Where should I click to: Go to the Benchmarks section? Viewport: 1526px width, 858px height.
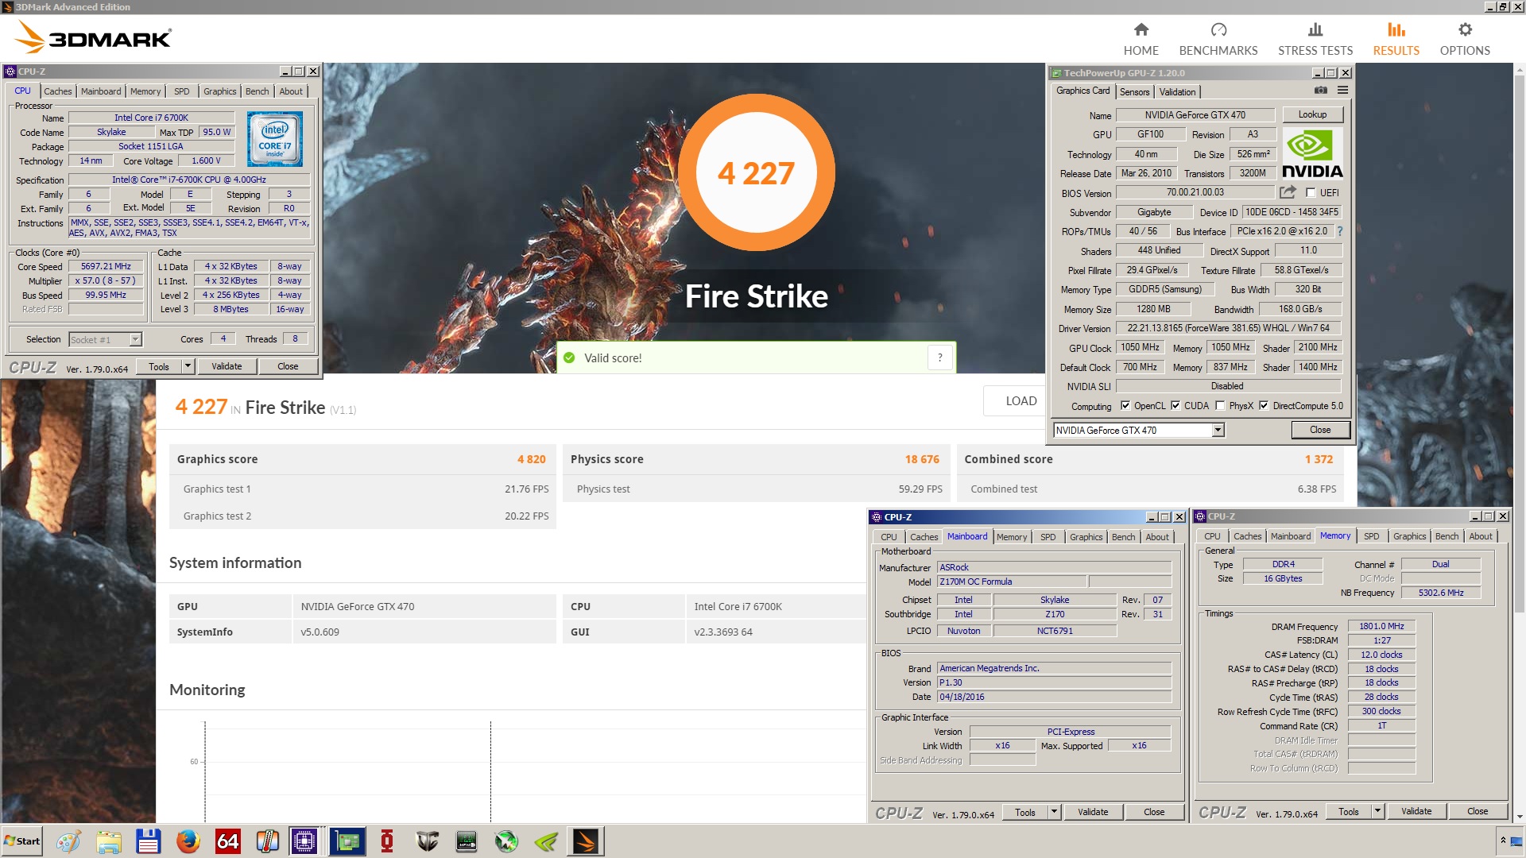[1218, 39]
